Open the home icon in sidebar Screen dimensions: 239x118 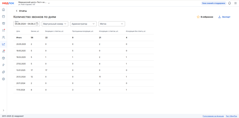pos(3,10)
